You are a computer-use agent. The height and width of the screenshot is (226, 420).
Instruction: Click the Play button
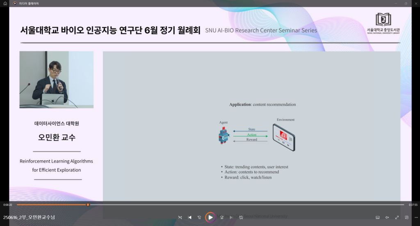(x=210, y=217)
